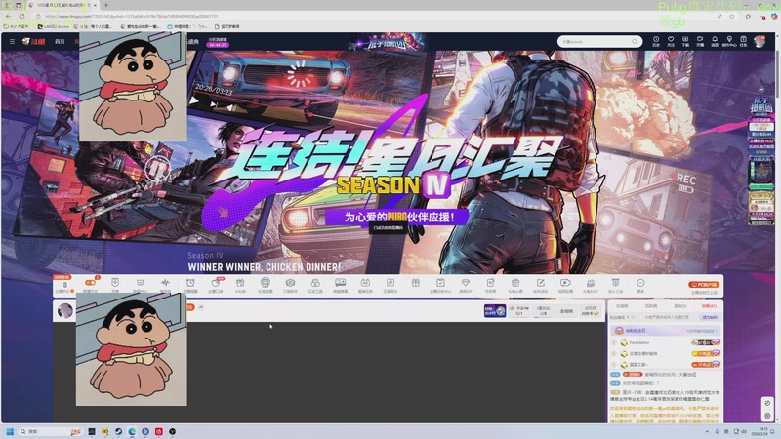This screenshot has width=781, height=439.
Task: Open the interactive tools icon
Action: [x=315, y=285]
